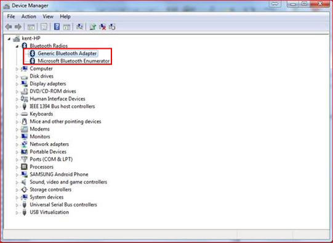Click the Back arrow in the toolbar
The height and width of the screenshot is (243, 333).
point(9,27)
